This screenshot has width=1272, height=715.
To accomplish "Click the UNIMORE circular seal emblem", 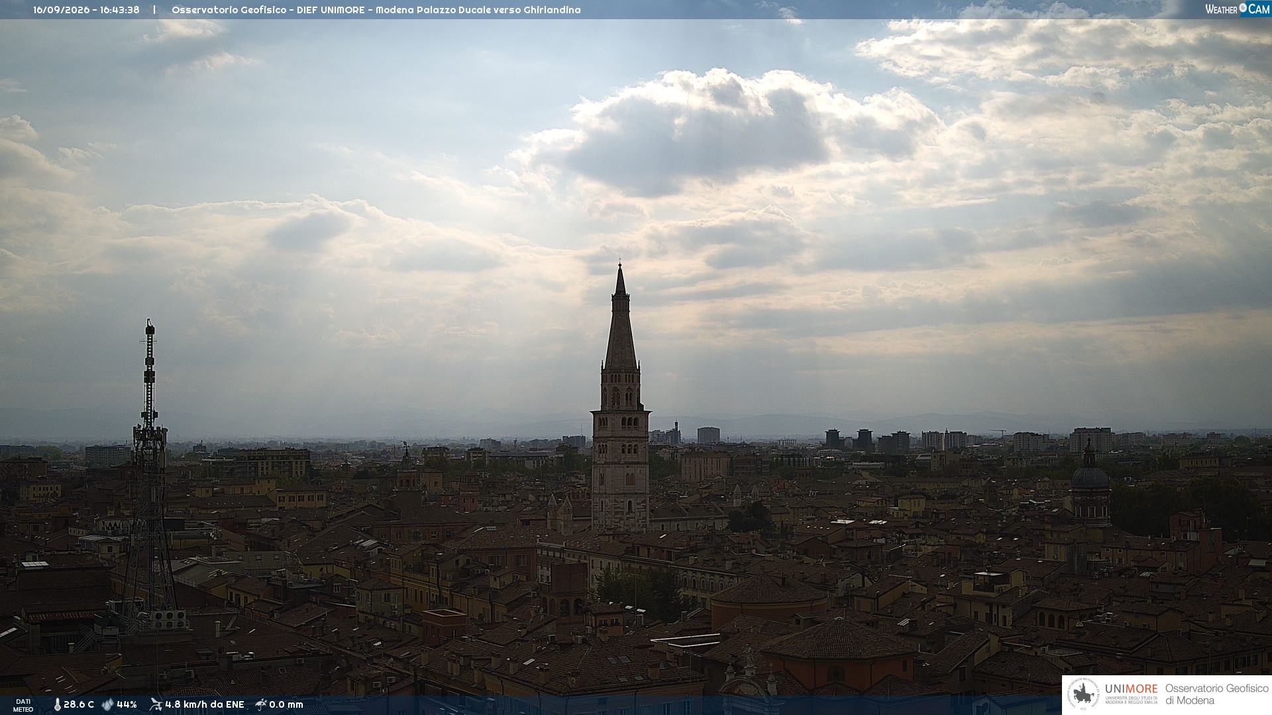I will click(x=1083, y=694).
